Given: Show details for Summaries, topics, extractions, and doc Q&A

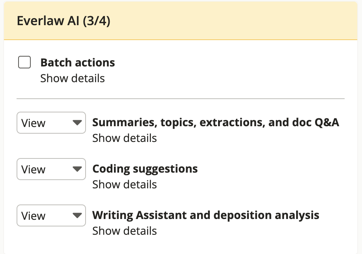Looking at the screenshot, I should (x=125, y=138).
